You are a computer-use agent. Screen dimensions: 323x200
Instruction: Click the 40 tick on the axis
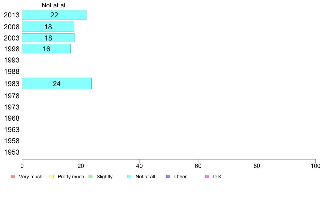pyautogui.click(x=139, y=166)
